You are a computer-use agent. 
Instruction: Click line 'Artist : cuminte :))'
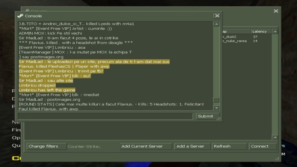[x=65, y=28]
